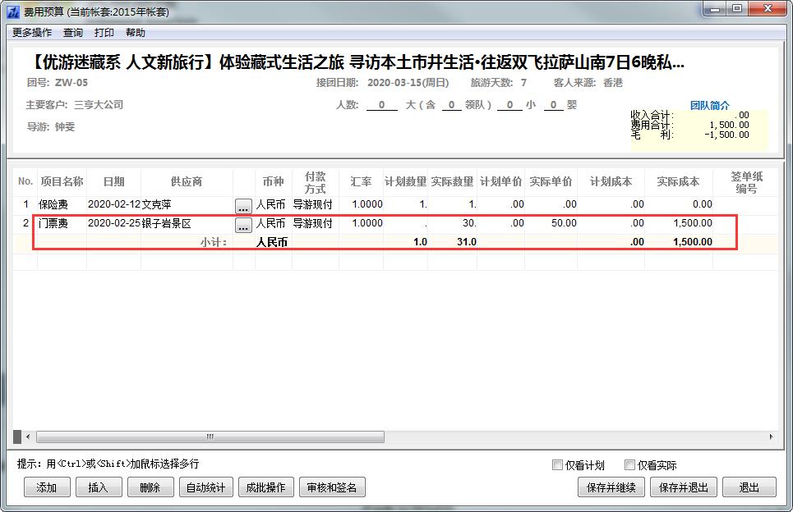Open the 打印 menu
The image size is (793, 512).
tap(104, 33)
